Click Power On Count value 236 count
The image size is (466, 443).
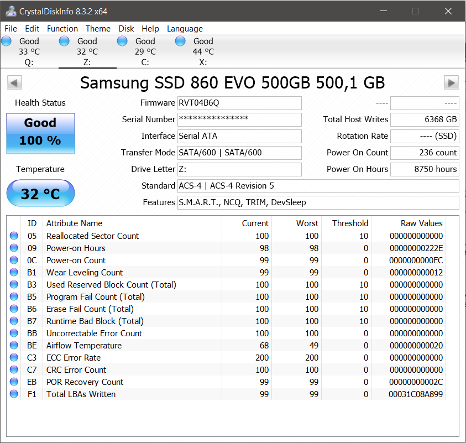click(x=425, y=153)
